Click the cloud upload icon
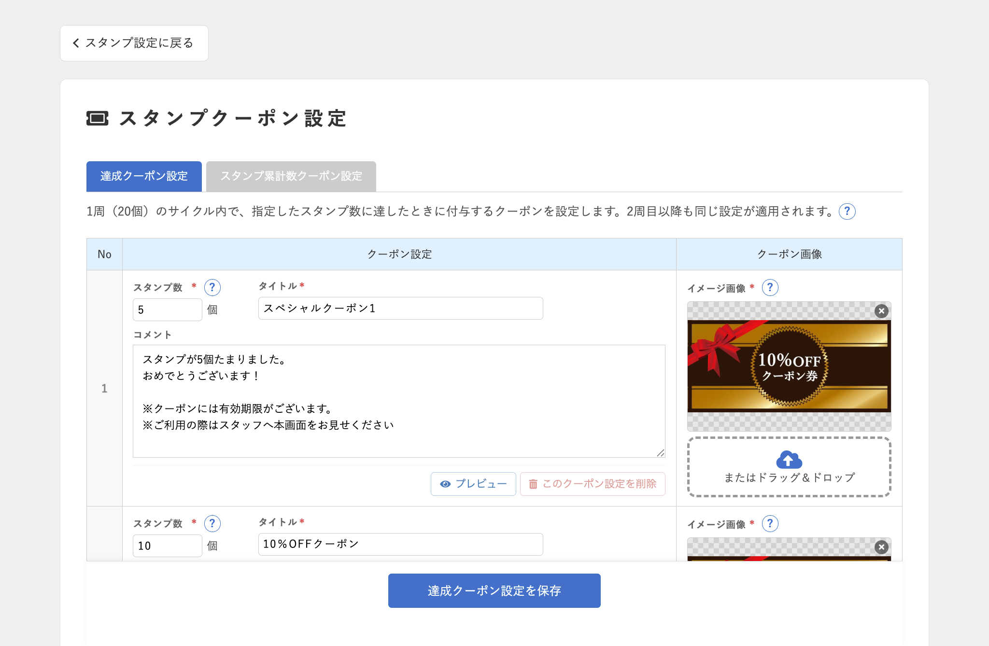This screenshot has height=646, width=989. [789, 460]
